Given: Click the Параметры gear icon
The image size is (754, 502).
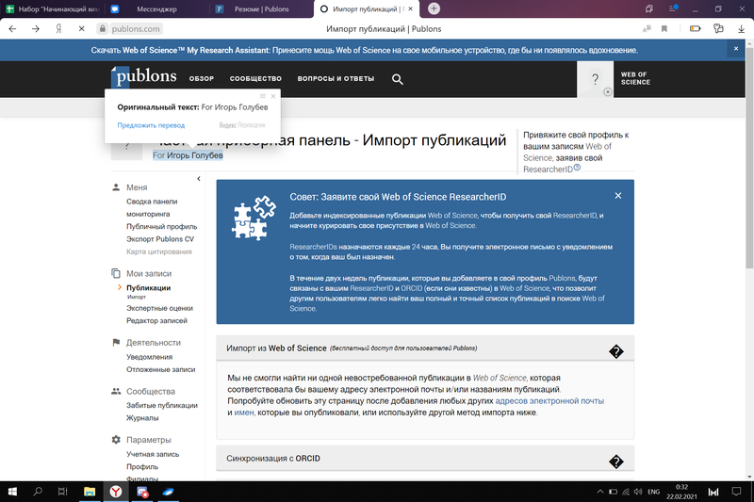Looking at the screenshot, I should coord(116,440).
